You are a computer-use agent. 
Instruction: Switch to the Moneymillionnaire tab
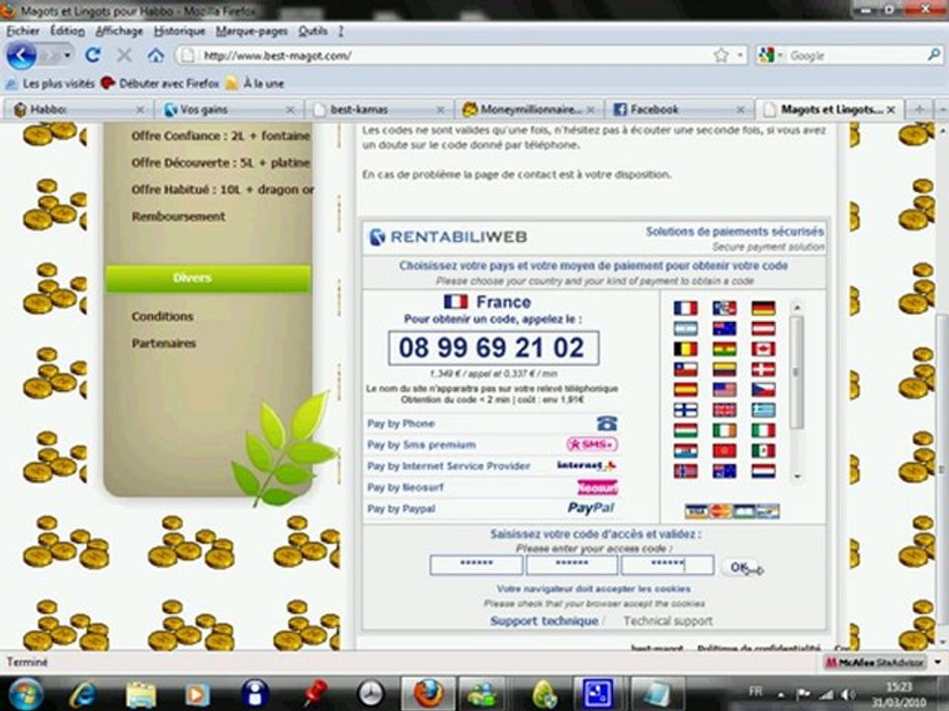(528, 110)
